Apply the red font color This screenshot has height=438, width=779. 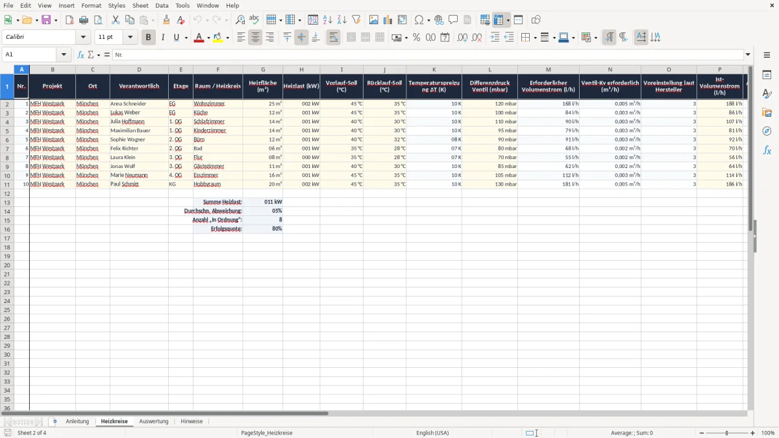198,38
